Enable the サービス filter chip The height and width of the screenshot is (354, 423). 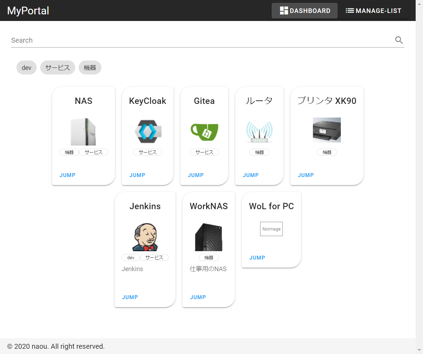coord(57,68)
